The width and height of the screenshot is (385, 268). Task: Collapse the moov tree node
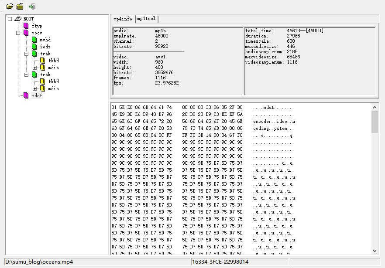[18, 33]
